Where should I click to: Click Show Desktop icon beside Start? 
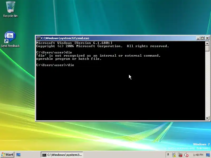[18, 155]
